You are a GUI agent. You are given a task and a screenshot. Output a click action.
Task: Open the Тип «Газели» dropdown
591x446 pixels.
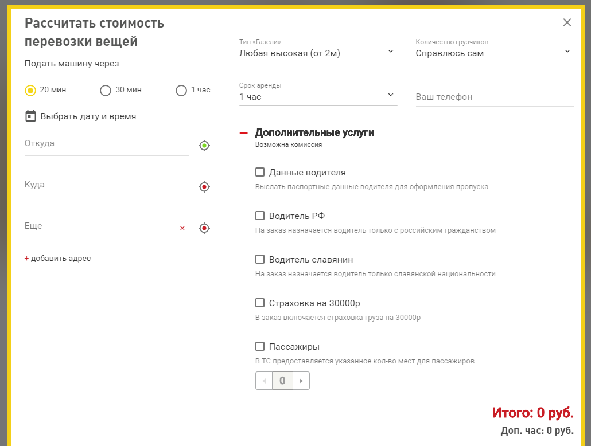[318, 53]
